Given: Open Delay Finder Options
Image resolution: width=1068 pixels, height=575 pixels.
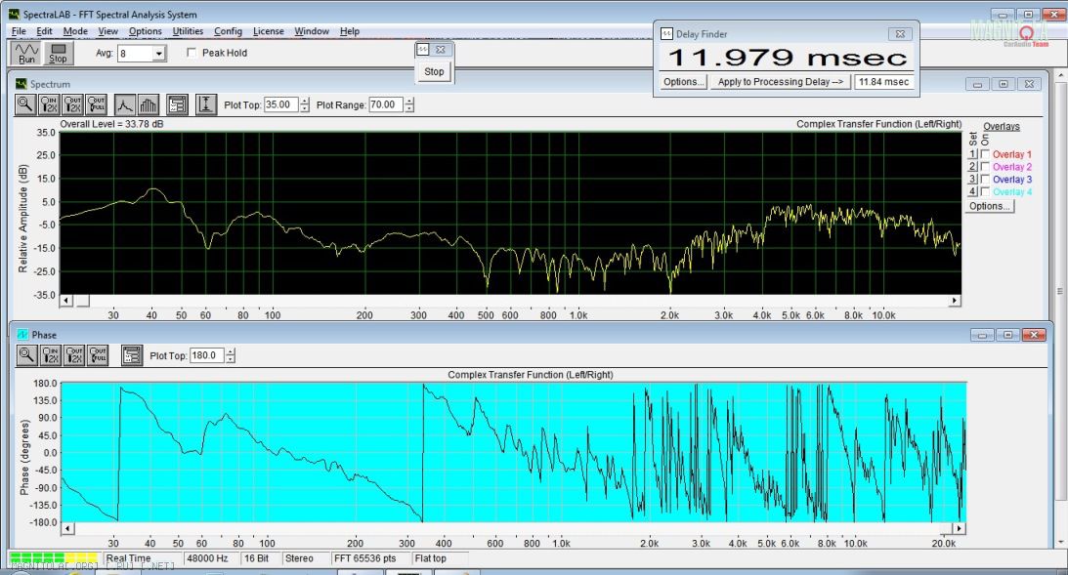Looking at the screenshot, I should (x=682, y=82).
